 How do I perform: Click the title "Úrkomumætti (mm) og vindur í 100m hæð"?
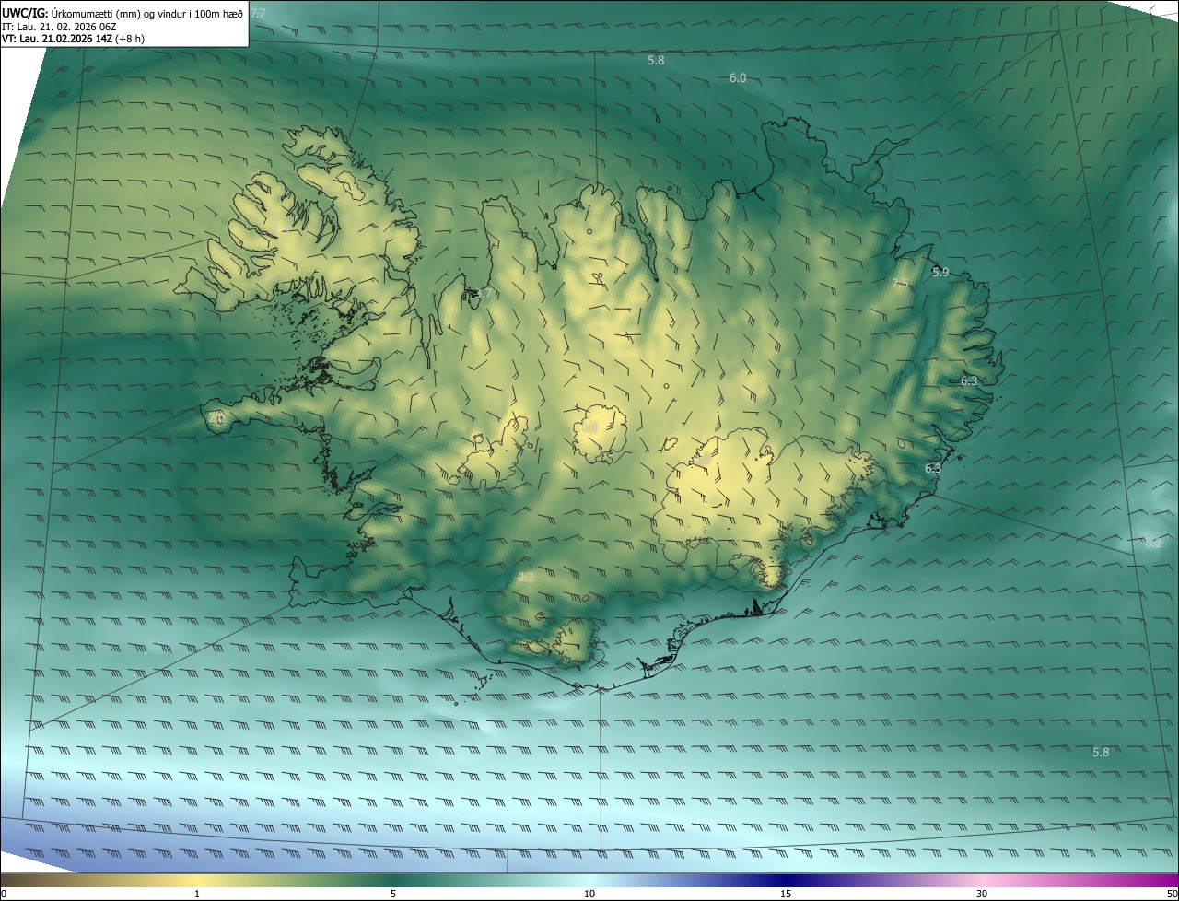(x=147, y=13)
